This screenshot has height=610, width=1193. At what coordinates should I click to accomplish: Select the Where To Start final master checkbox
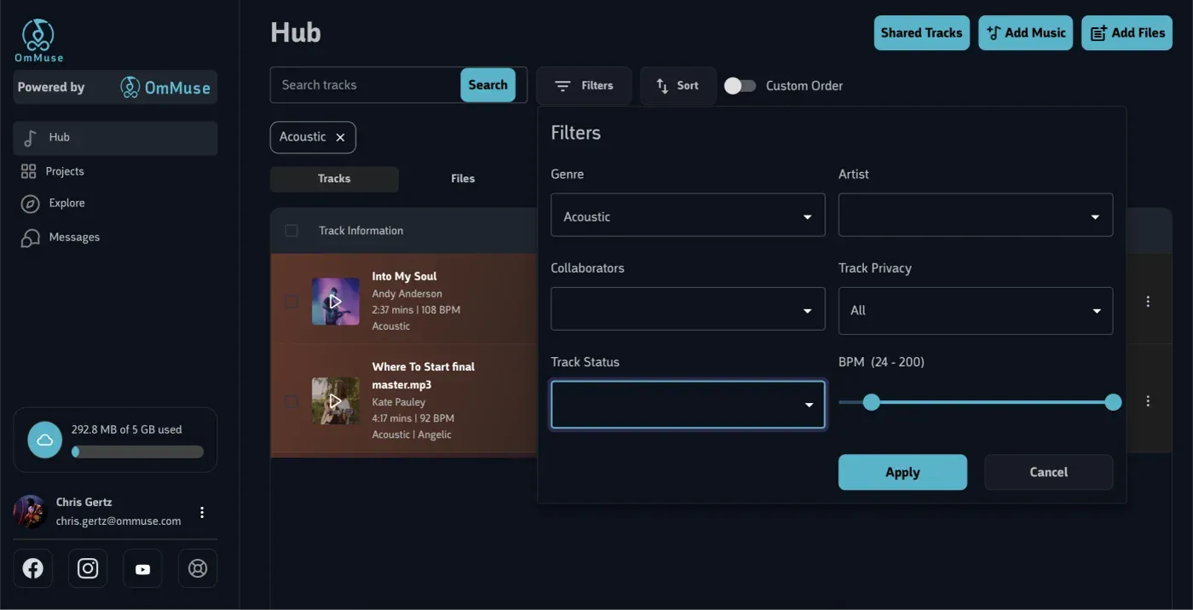coord(291,401)
